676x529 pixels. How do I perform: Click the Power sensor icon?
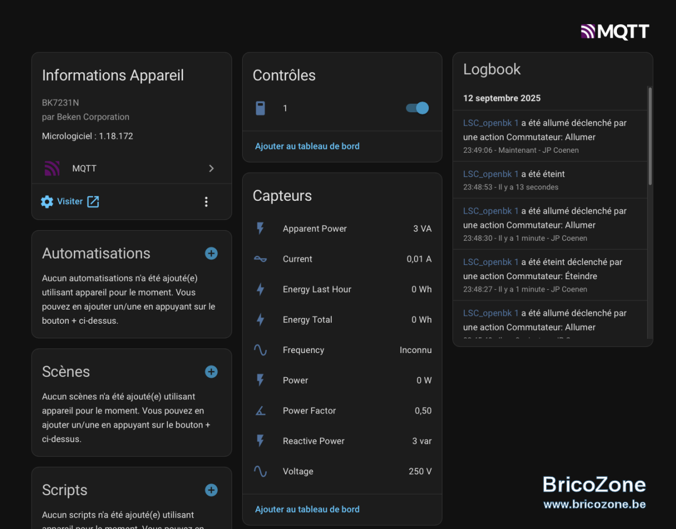[x=260, y=380]
